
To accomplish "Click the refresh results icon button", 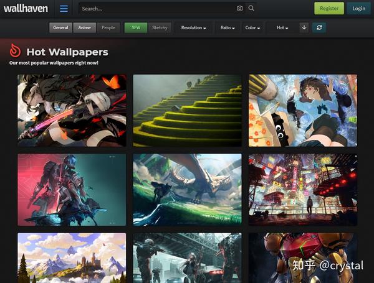I will click(x=319, y=27).
